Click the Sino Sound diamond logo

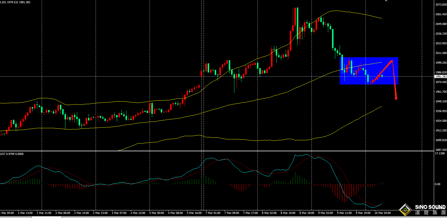pos(406,210)
